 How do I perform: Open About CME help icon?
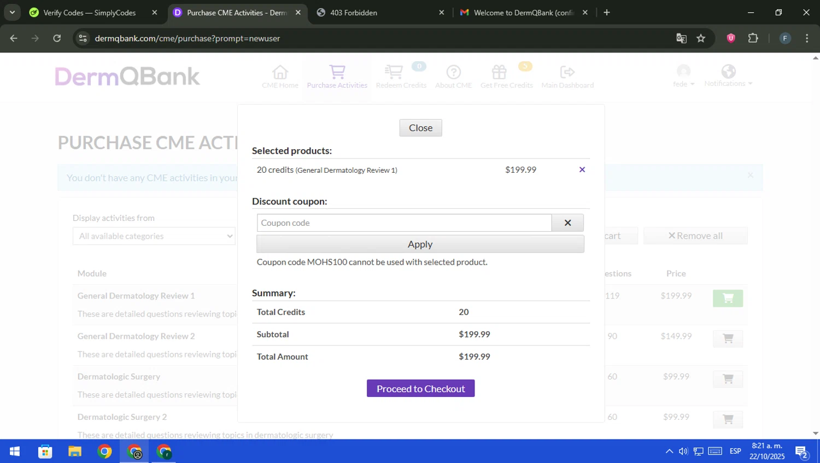tap(453, 77)
